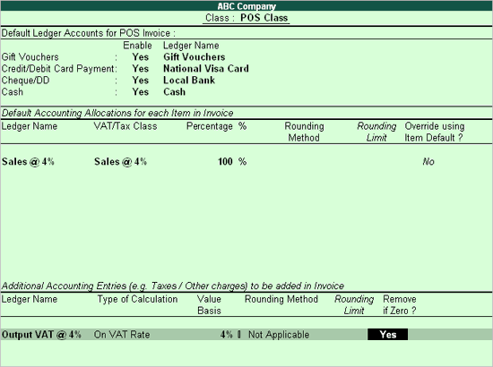Click Default Ledger Accounts for POS Invoice heading
Image resolution: width=493 pixels, height=367 pixels.
click(x=89, y=33)
